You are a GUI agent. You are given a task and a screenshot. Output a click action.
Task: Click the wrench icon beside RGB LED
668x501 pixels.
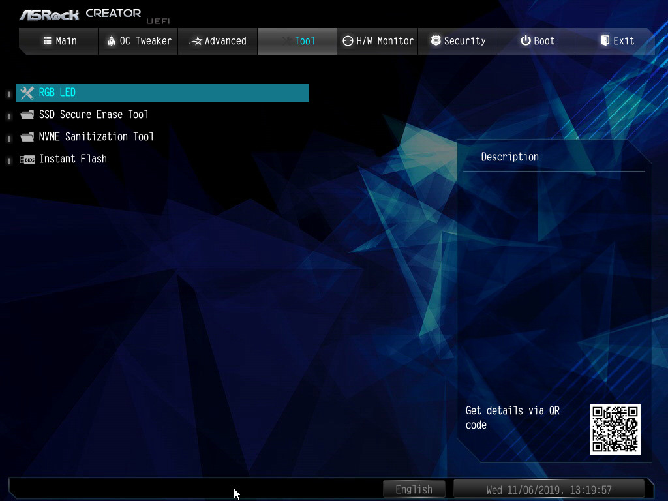(27, 93)
